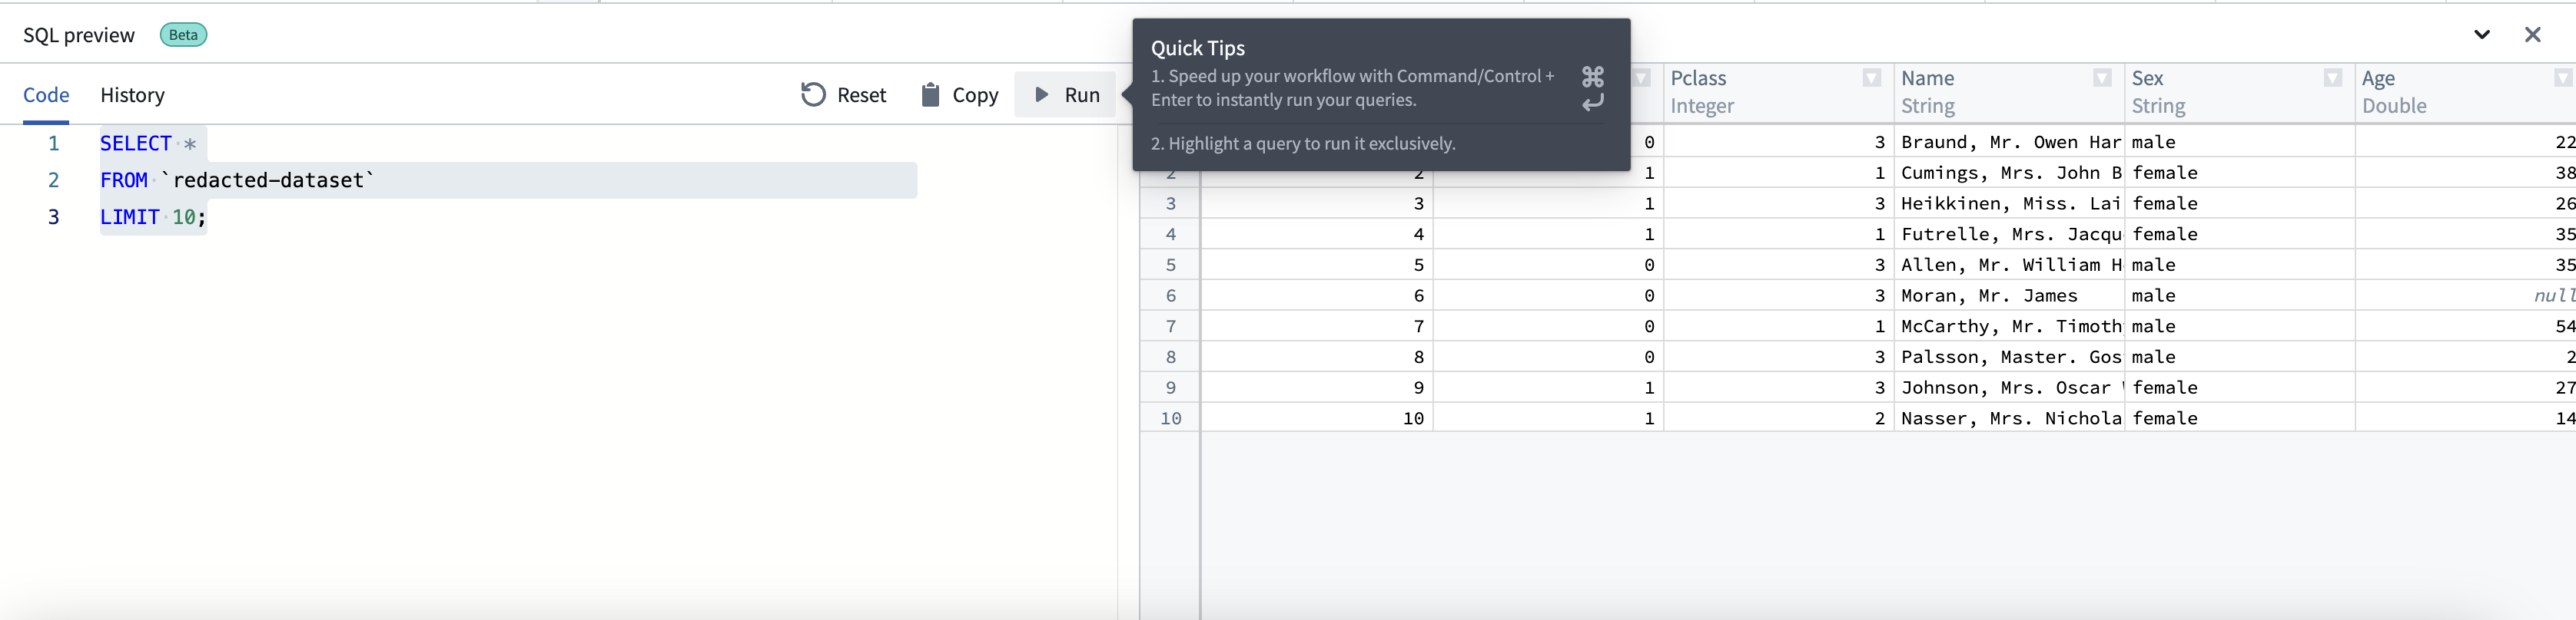Switch to the History tab
The width and height of the screenshot is (2576, 620).
(132, 95)
